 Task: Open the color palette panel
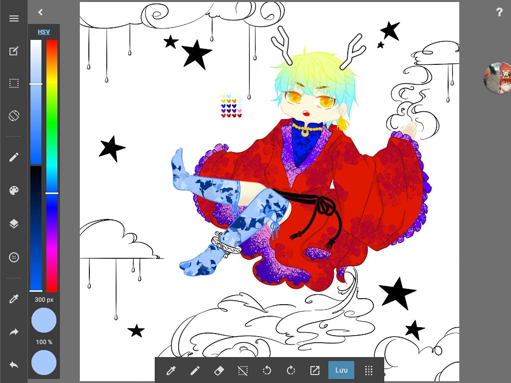point(14,191)
